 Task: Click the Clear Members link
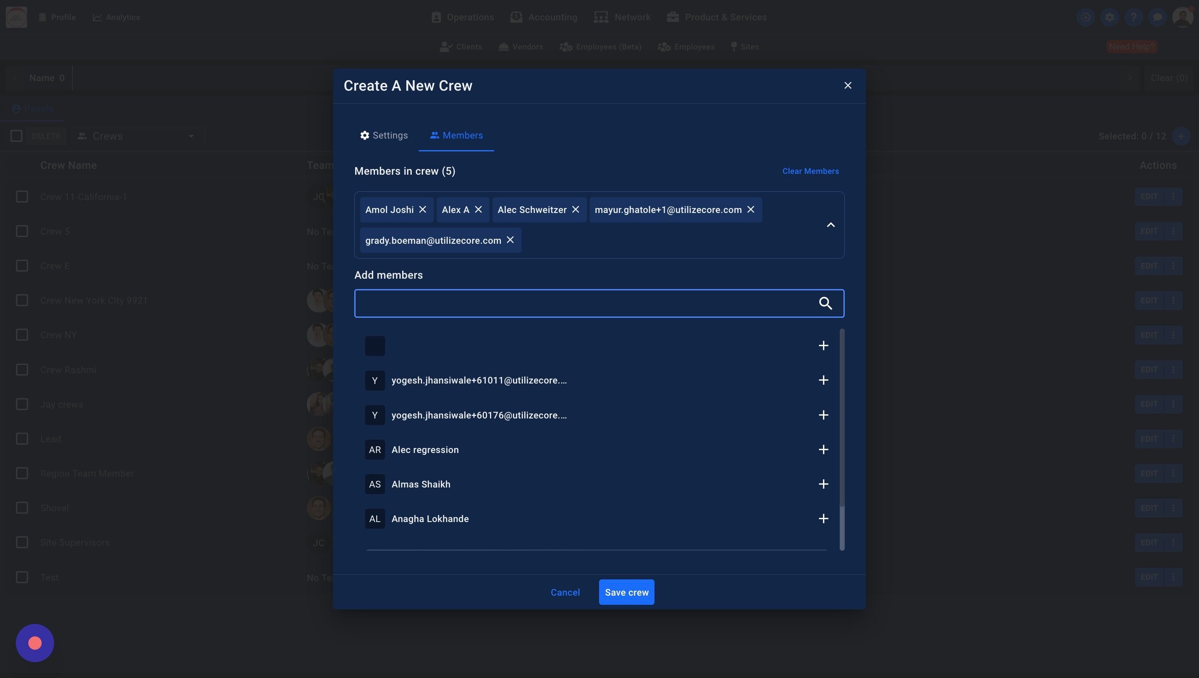(810, 171)
